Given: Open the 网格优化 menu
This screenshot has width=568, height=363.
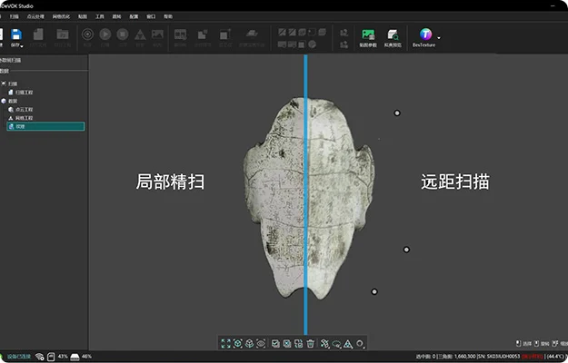Looking at the screenshot, I should pyautogui.click(x=63, y=16).
